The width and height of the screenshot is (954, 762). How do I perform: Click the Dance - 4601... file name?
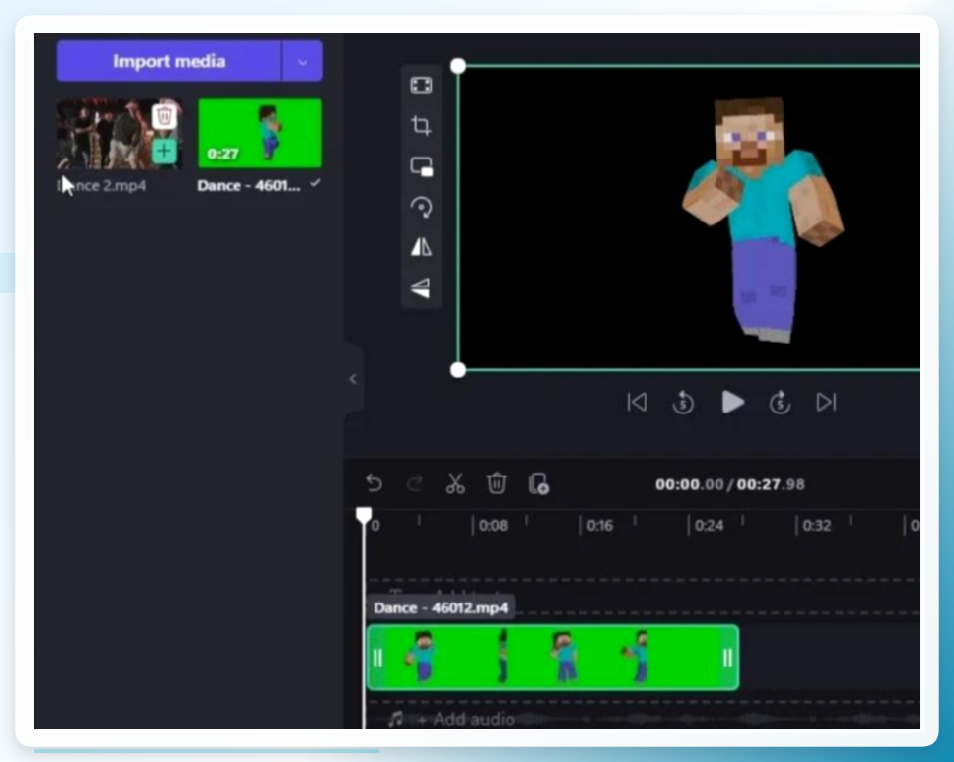click(248, 186)
